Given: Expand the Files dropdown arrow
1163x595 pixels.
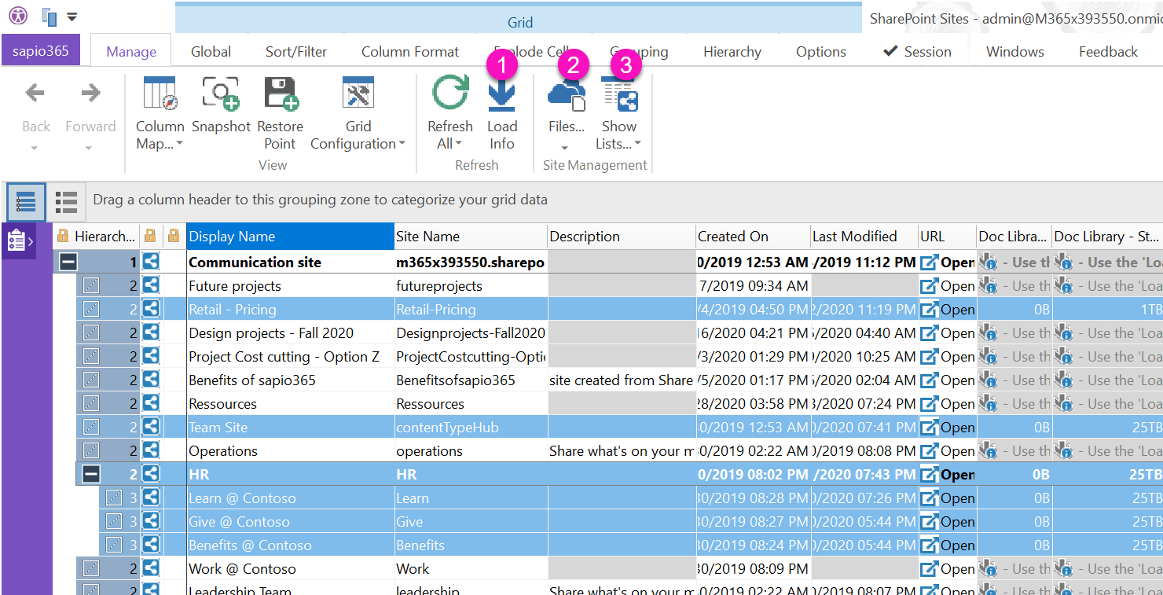Looking at the screenshot, I should pyautogui.click(x=565, y=148).
